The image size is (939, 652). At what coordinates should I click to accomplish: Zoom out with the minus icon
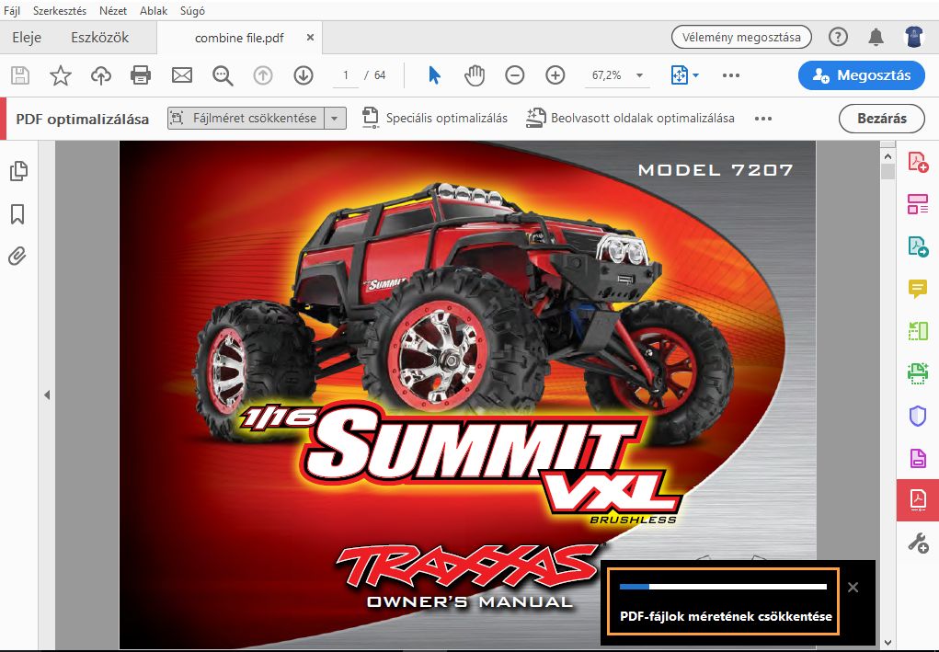pyautogui.click(x=515, y=75)
